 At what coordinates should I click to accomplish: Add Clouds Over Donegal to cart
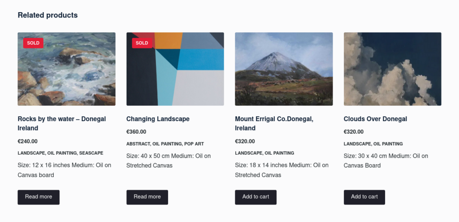pos(364,197)
